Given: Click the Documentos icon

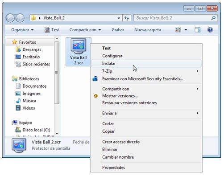Looking at the screenshot, I should (18, 86).
